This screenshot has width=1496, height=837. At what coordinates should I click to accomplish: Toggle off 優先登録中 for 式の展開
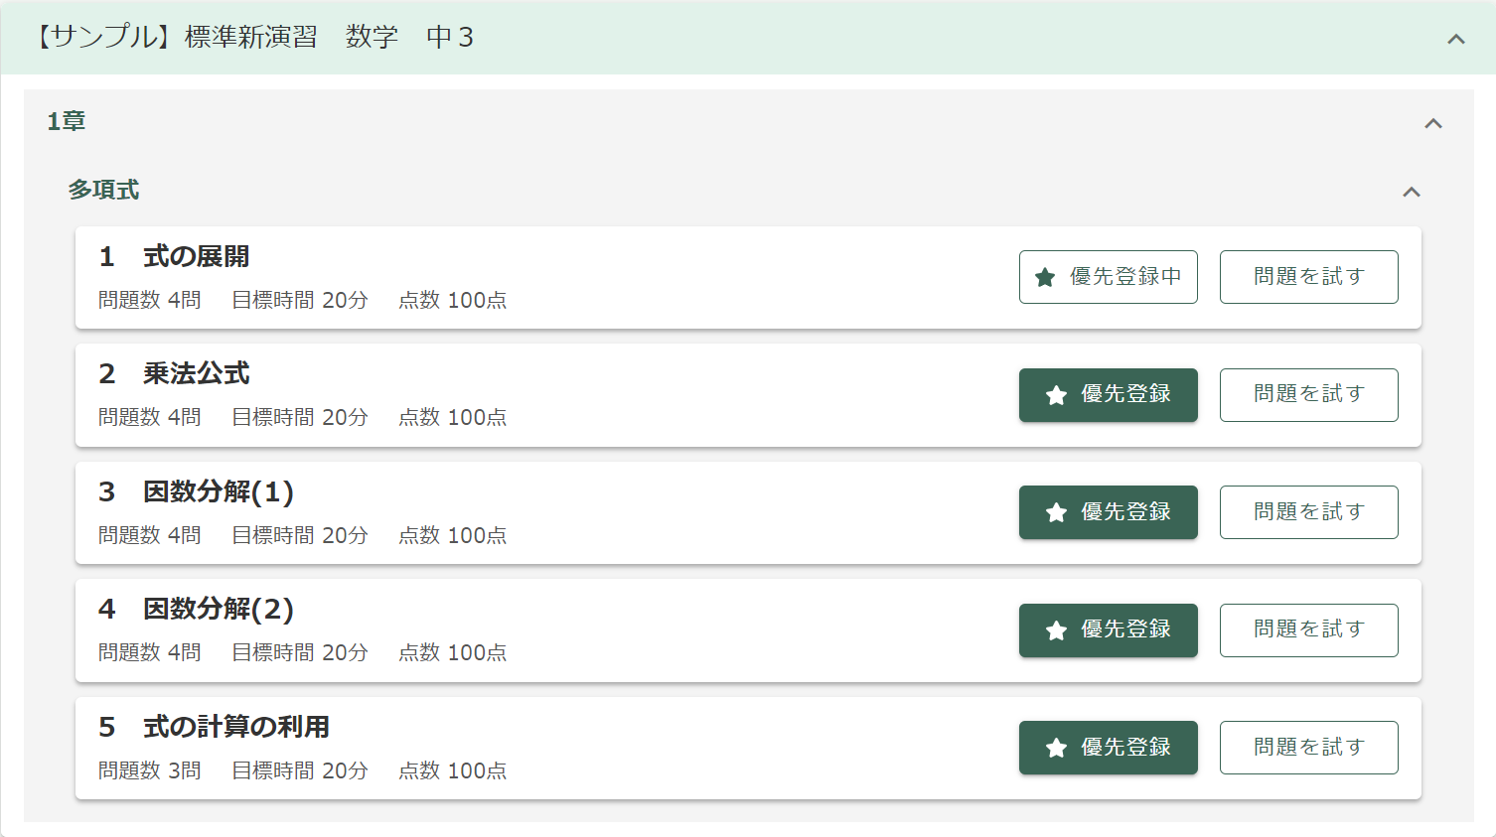pyautogui.click(x=1108, y=277)
